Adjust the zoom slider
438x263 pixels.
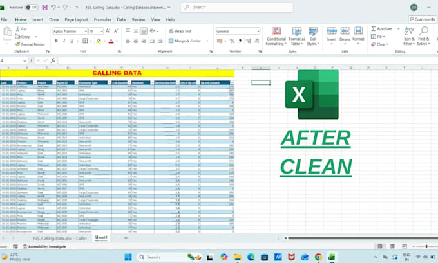pos(426,246)
